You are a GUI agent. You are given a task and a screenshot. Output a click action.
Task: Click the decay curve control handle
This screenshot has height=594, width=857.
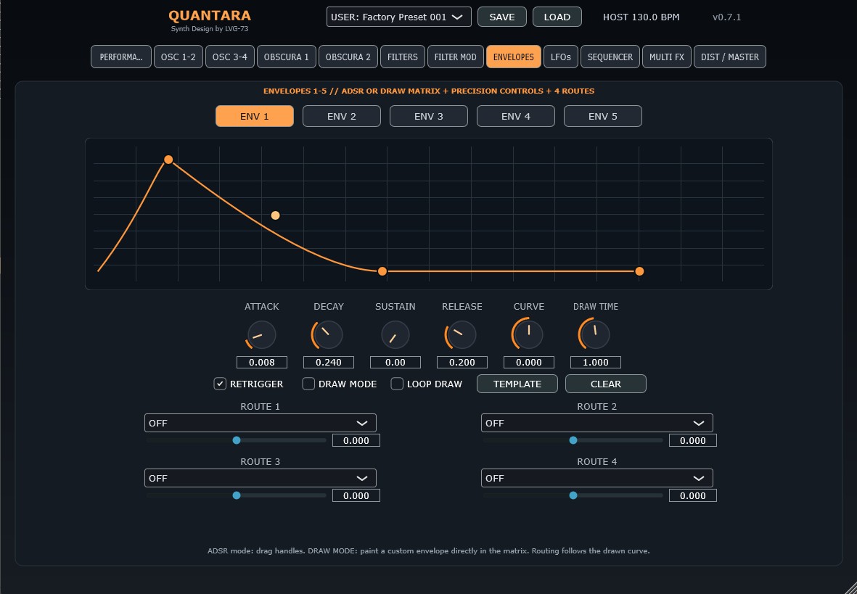276,215
